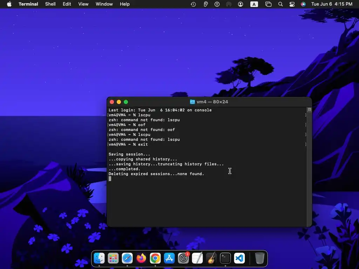359x269 pixels.
Task: Open the keyboard input source 'A' icon
Action: tap(254, 4)
